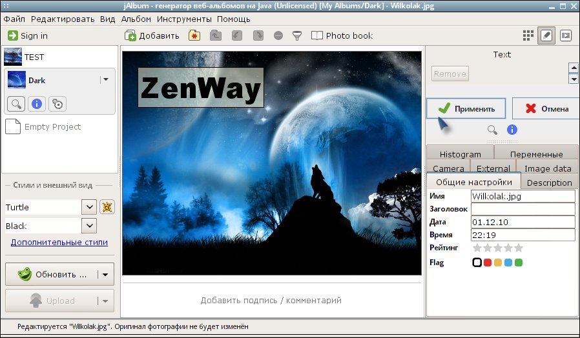The width and height of the screenshot is (580, 338).
Task: Switch to the External tab
Action: coord(493,167)
